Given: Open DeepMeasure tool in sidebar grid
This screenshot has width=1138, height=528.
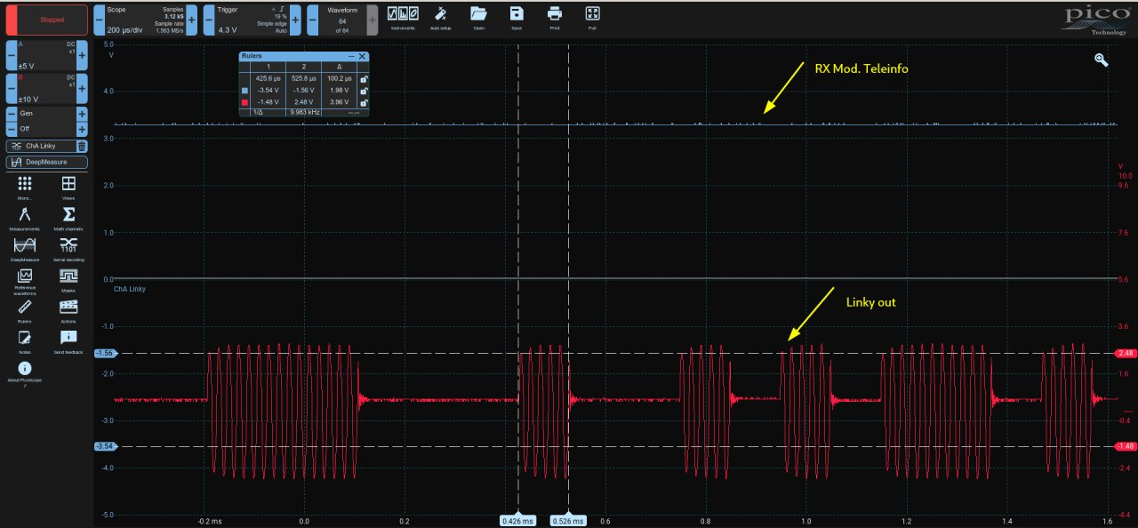Looking at the screenshot, I should click(x=25, y=249).
